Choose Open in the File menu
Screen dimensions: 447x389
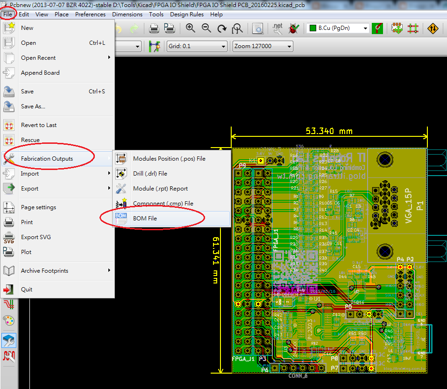click(57, 43)
